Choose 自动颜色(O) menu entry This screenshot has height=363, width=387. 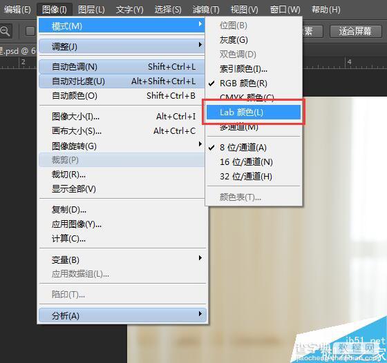coord(122,96)
